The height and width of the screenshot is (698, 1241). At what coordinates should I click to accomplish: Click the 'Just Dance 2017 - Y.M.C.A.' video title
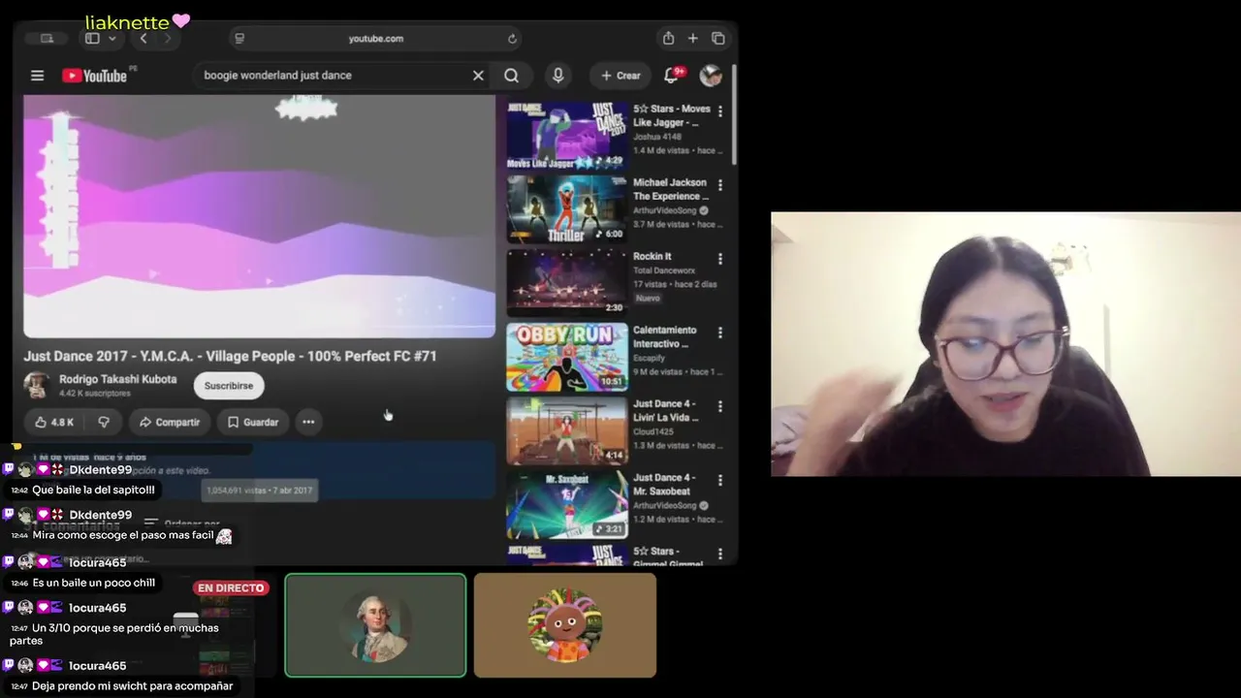click(x=230, y=357)
